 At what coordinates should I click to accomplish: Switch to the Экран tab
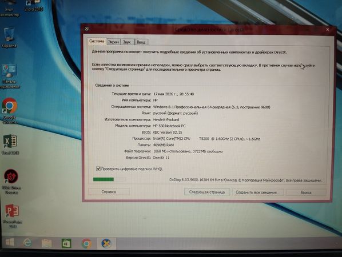click(114, 42)
